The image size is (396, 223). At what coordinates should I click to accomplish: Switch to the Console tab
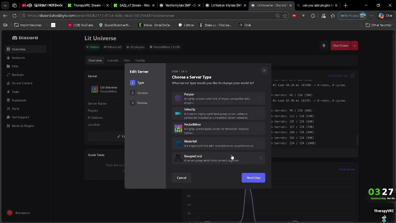pos(113,60)
